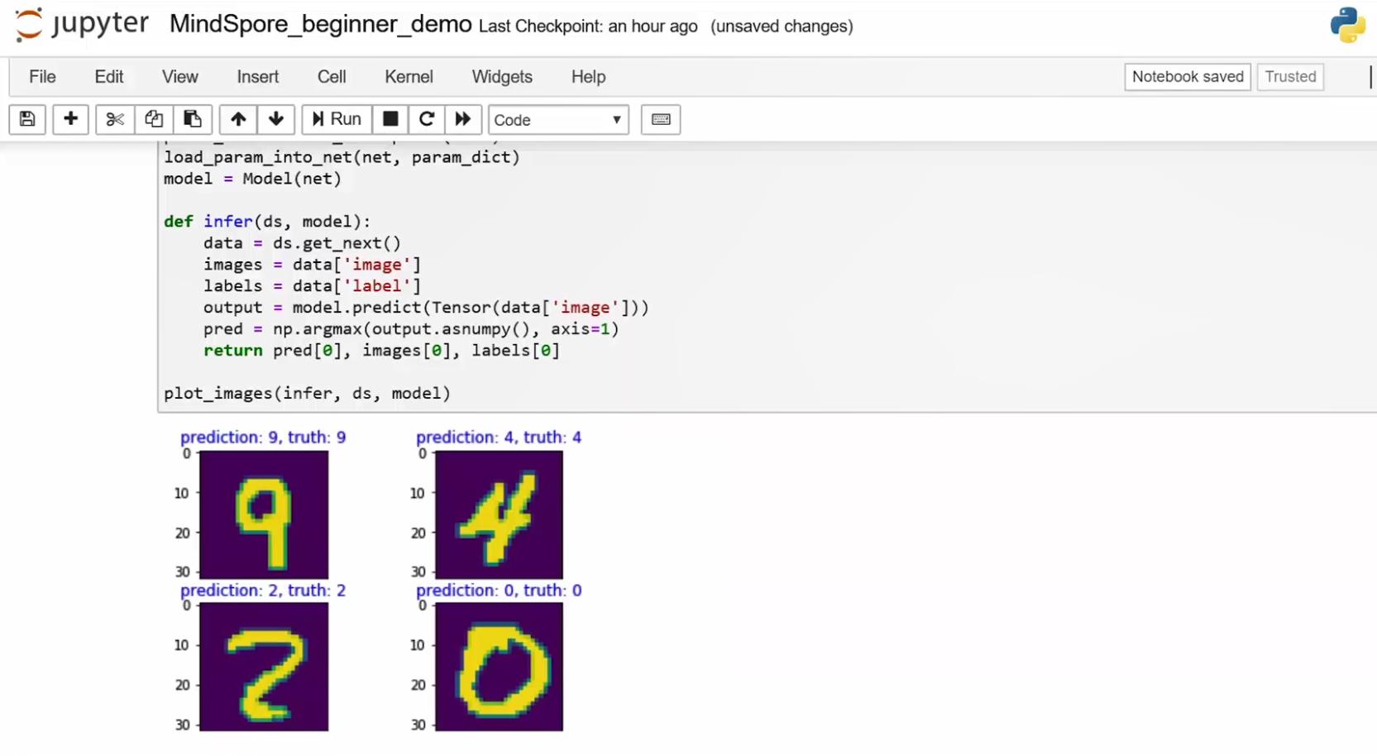This screenshot has height=756, width=1377.
Task: Click the model.predict code line
Action: pyautogui.click(x=426, y=308)
